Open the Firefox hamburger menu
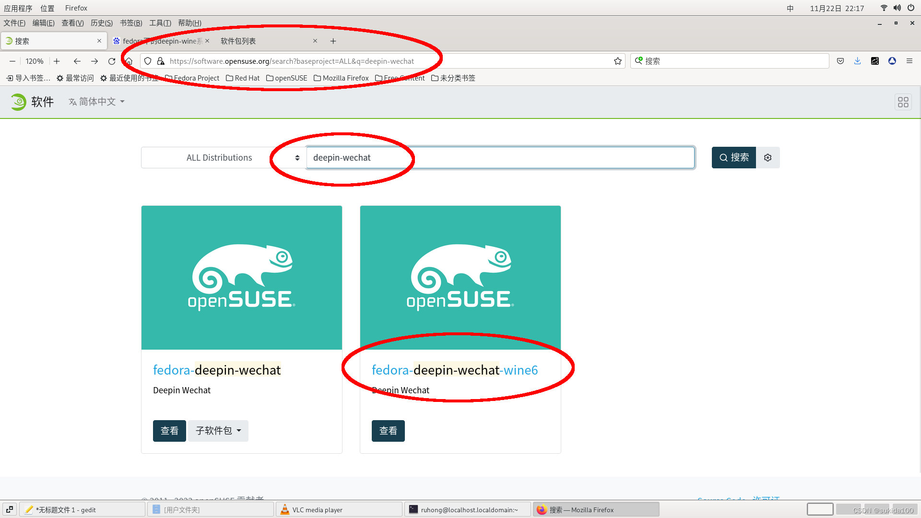 click(x=909, y=61)
